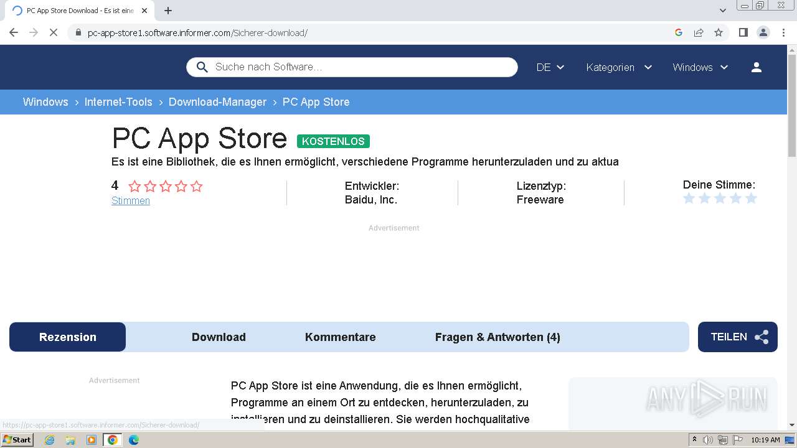
Task: Open a new tab with the plus button
Action: click(168, 11)
